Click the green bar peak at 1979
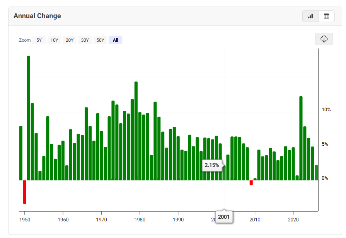Viewport: 346px width, 238px height. 136,131
